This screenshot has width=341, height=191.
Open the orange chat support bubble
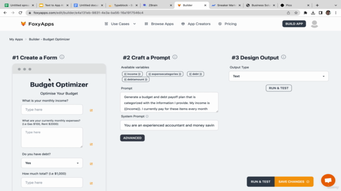click(x=328, y=180)
